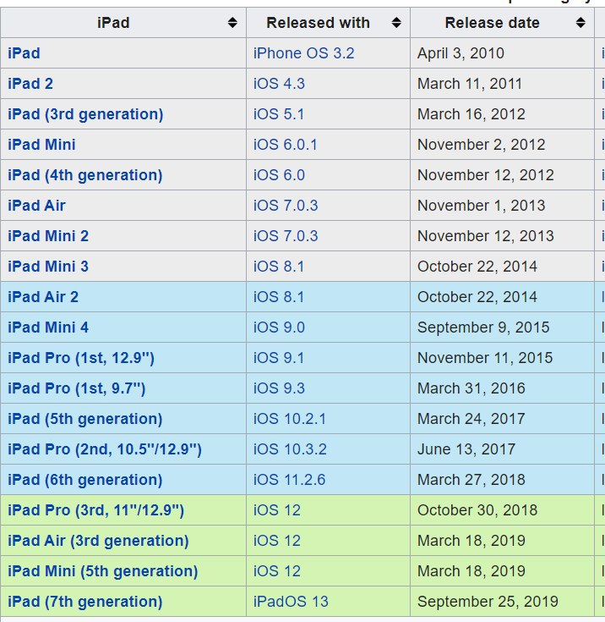Open the iPad Pro (3rd, 11"/12.9") link
The image size is (605, 622).
[95, 510]
